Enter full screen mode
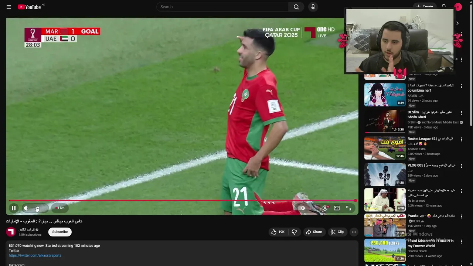 point(348,208)
